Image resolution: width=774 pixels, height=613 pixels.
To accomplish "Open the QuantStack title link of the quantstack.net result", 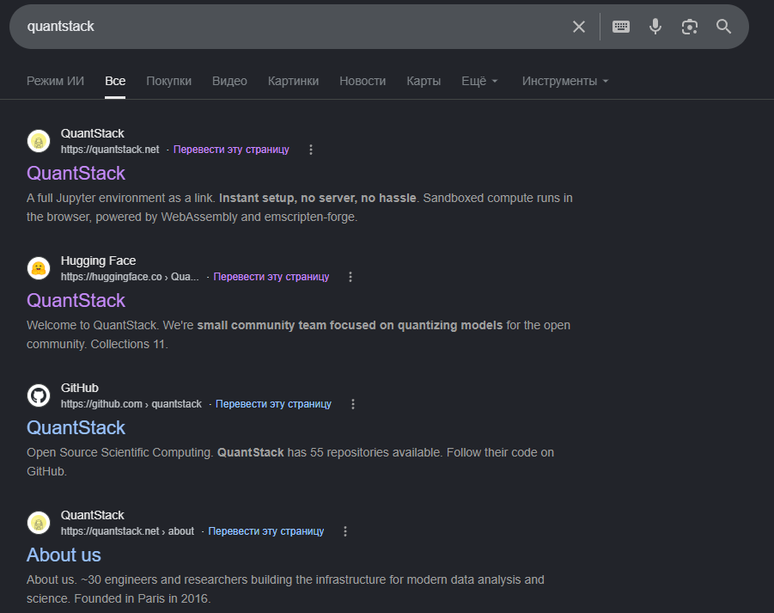I will [x=76, y=174].
